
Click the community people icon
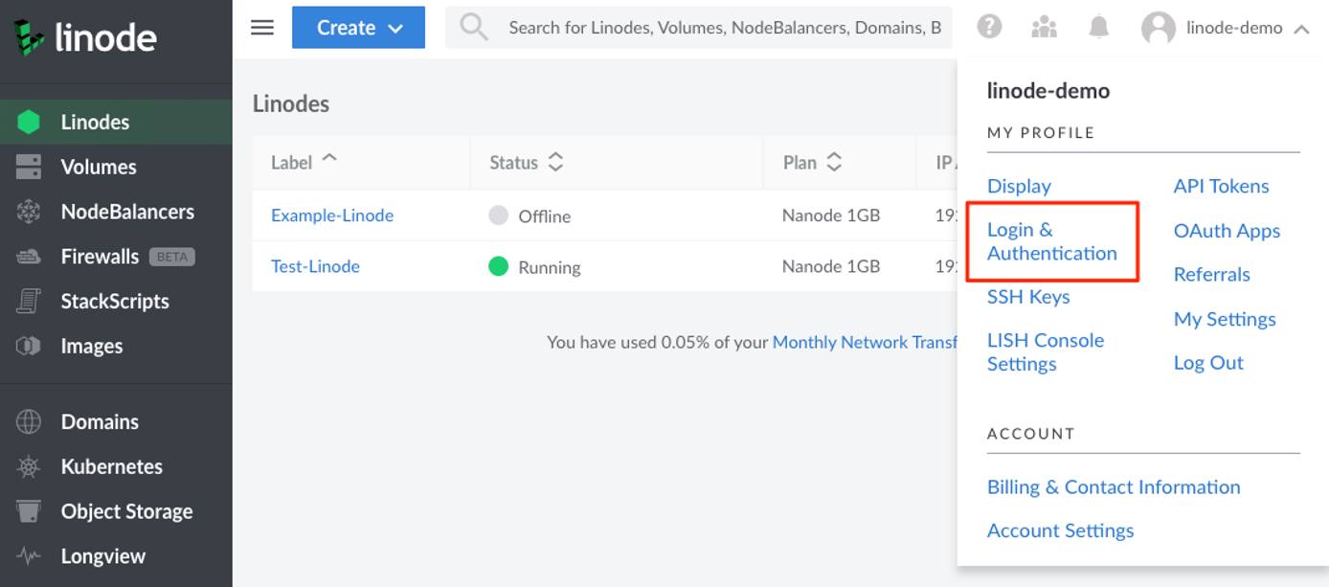coord(1044,28)
